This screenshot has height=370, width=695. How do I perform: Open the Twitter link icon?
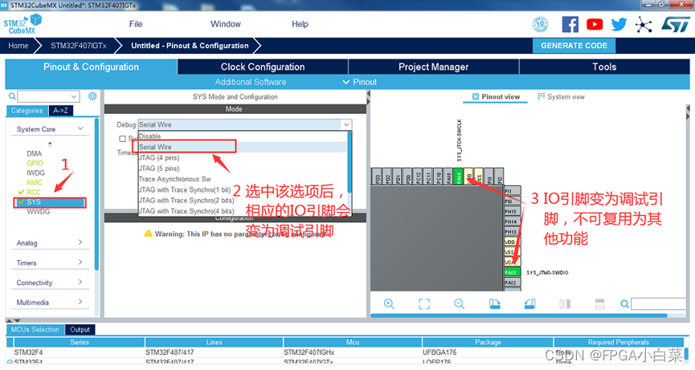pos(619,24)
